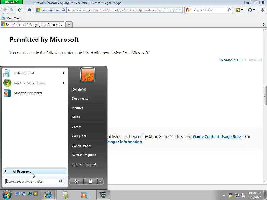Click Show Desktop quick launch icon

pos(17,193)
